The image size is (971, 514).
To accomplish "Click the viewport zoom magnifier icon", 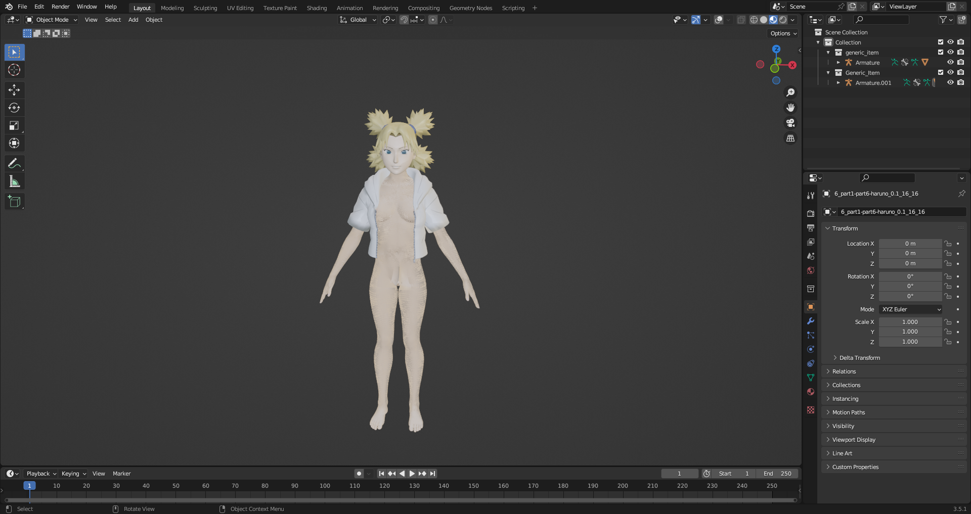I will (790, 92).
